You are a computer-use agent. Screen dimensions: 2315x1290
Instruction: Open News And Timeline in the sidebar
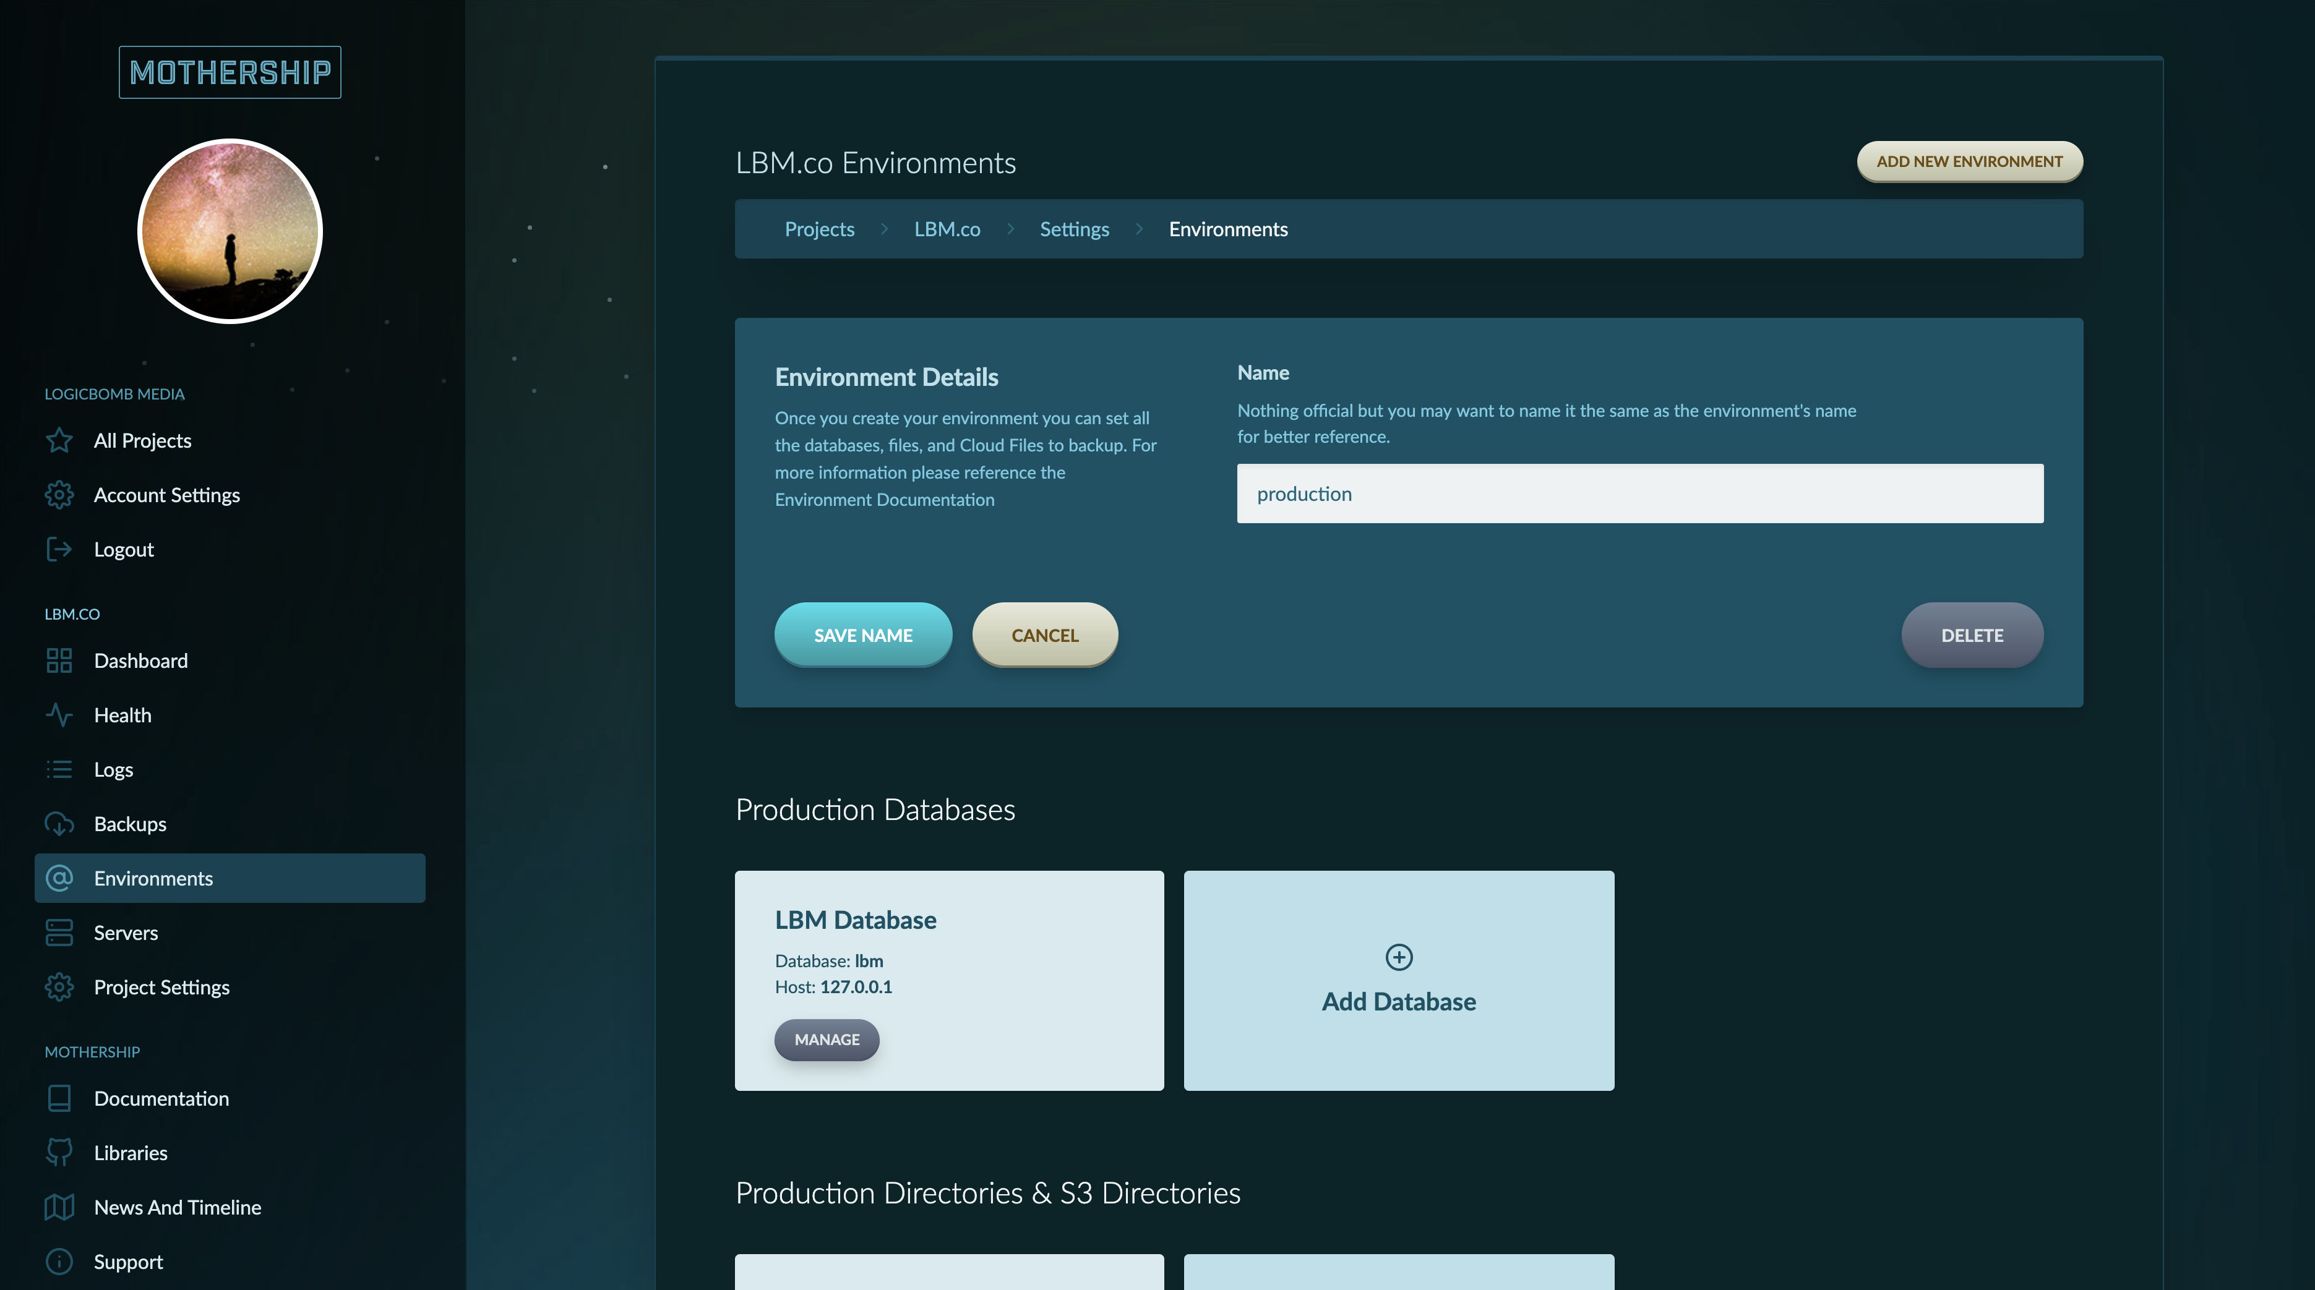(x=230, y=1207)
